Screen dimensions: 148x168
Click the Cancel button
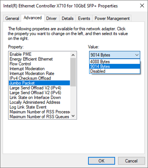click(x=131, y=161)
